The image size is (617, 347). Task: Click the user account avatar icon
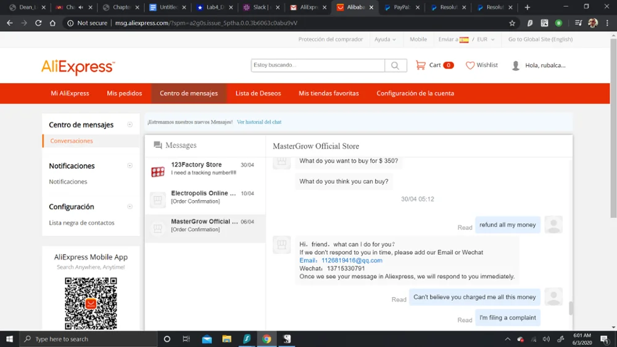point(515,65)
